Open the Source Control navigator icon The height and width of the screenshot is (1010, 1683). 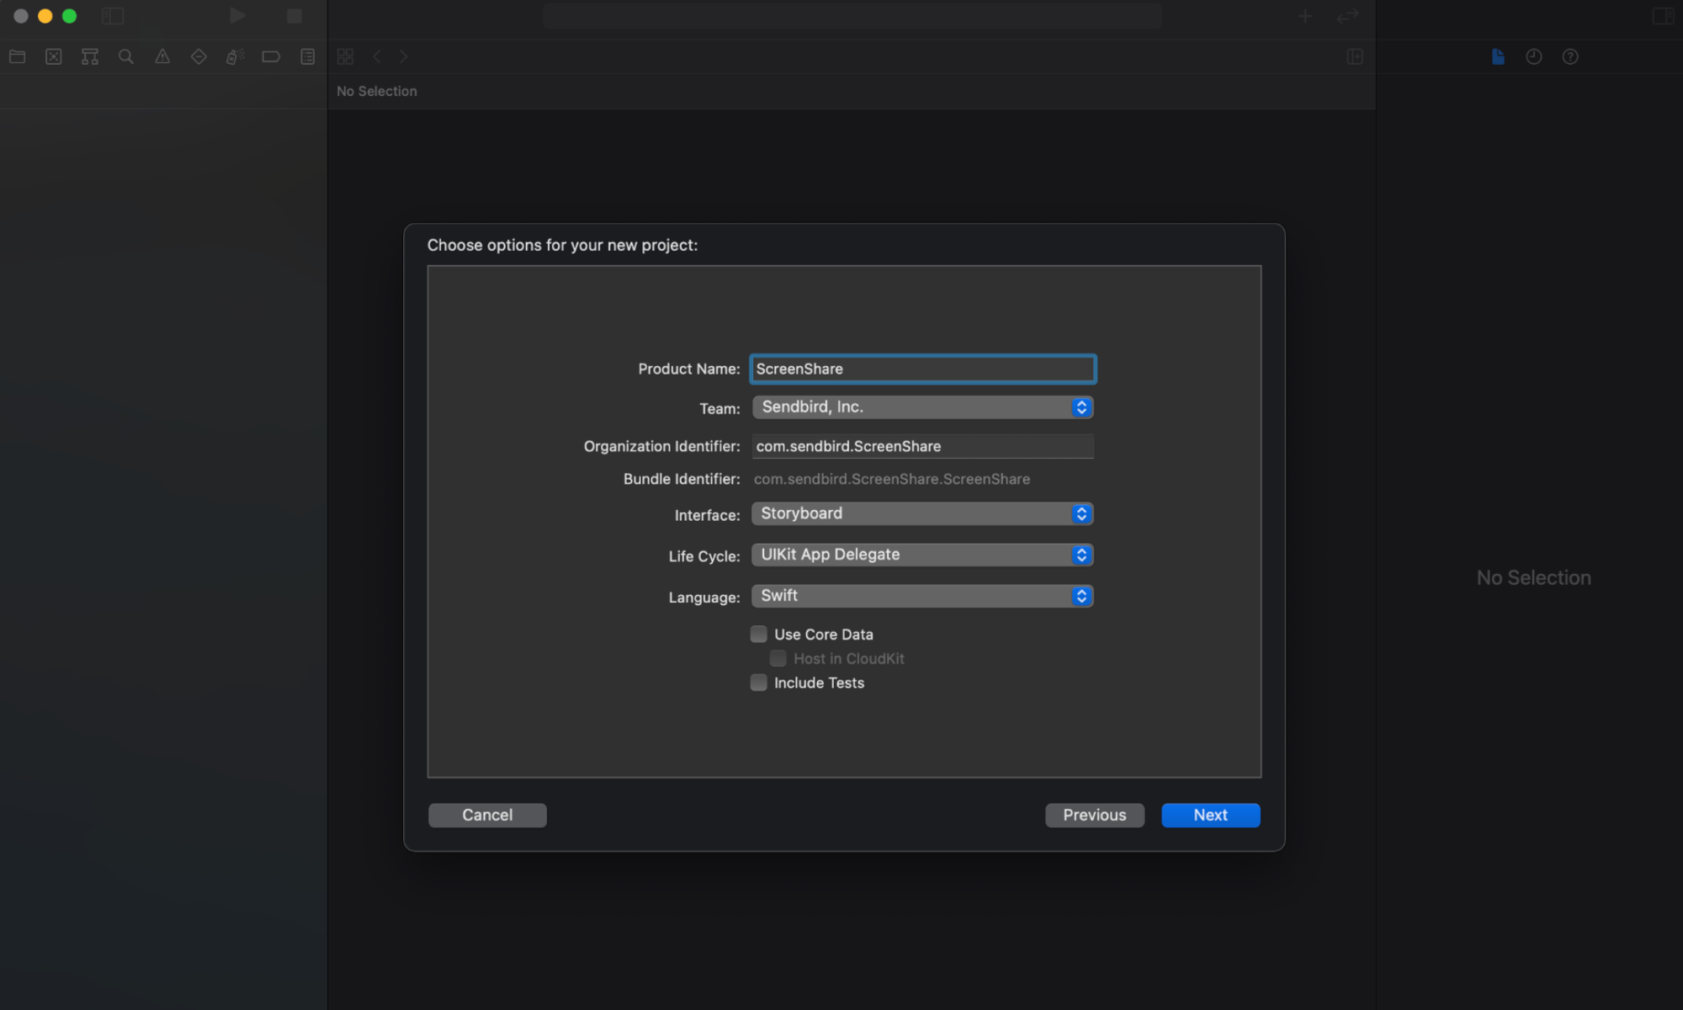54,56
